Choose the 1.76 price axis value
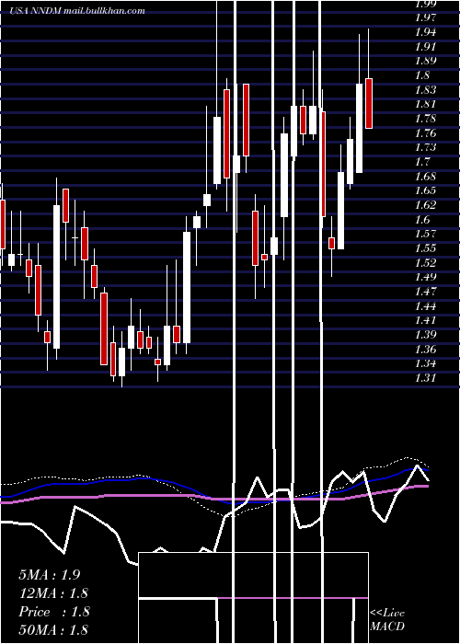 (x=425, y=133)
